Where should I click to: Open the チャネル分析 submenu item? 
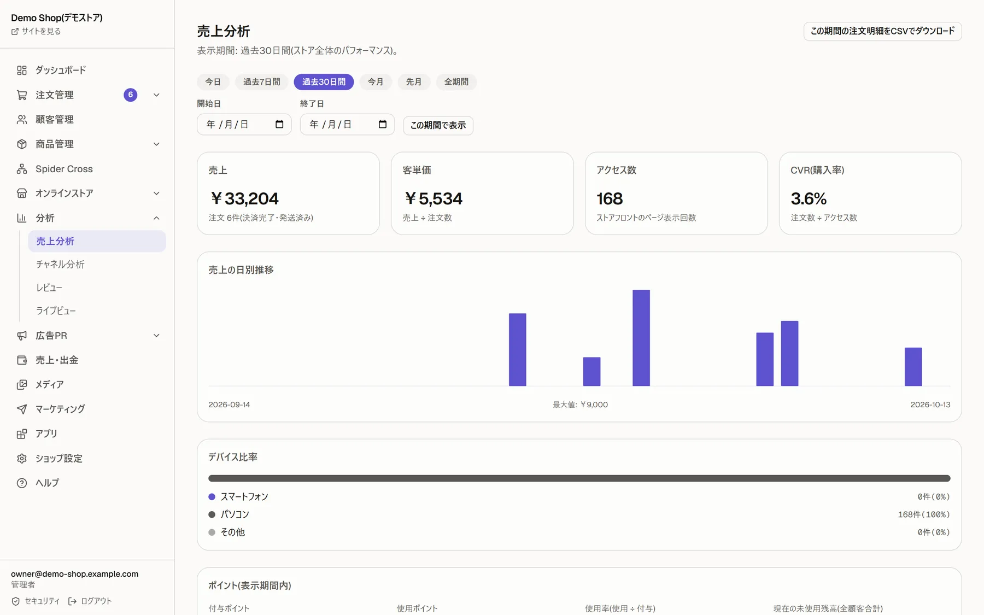click(x=97, y=265)
